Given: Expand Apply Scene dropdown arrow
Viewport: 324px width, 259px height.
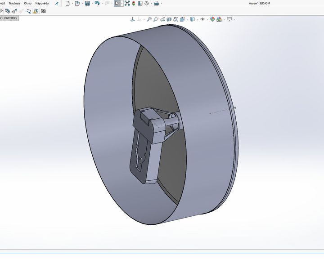Looking at the screenshot, I should pyautogui.click(x=224, y=19).
